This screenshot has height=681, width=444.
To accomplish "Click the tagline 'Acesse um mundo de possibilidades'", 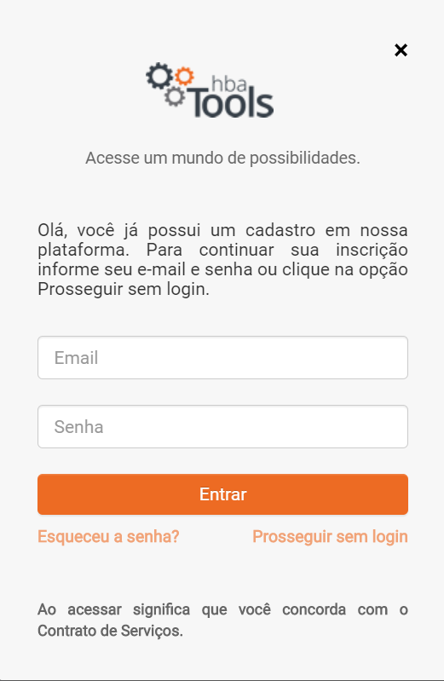I will coord(222,158).
